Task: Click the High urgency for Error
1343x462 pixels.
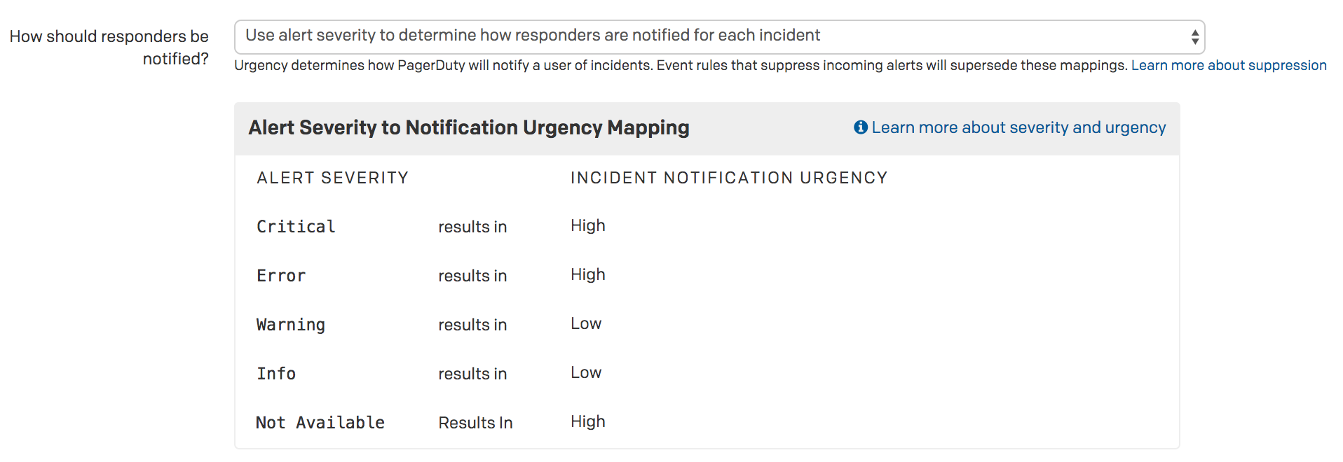Action: click(587, 274)
